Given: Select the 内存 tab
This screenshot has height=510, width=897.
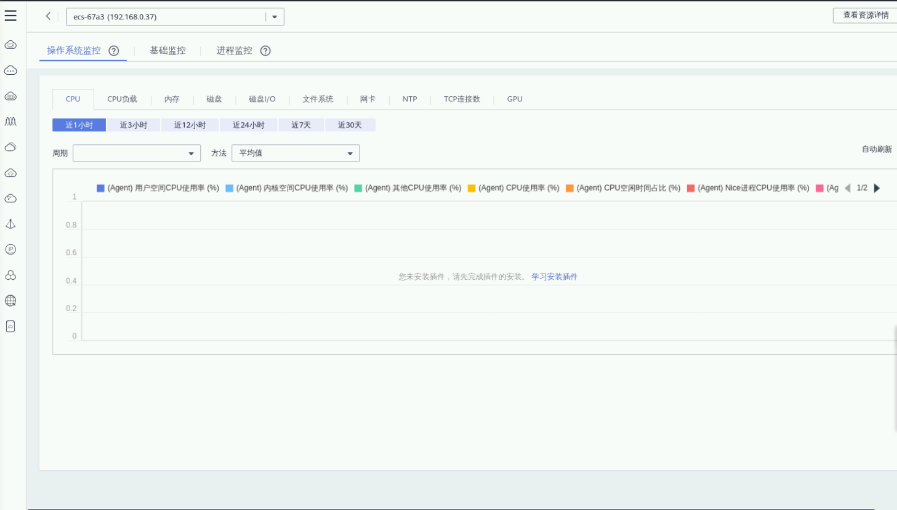Looking at the screenshot, I should click(x=172, y=99).
